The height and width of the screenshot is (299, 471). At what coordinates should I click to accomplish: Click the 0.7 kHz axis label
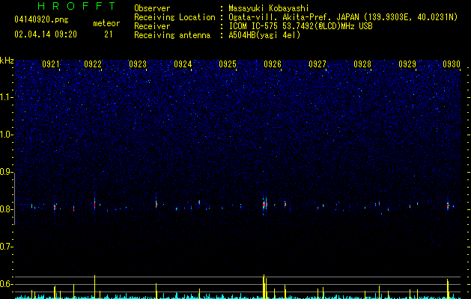pos(6,247)
